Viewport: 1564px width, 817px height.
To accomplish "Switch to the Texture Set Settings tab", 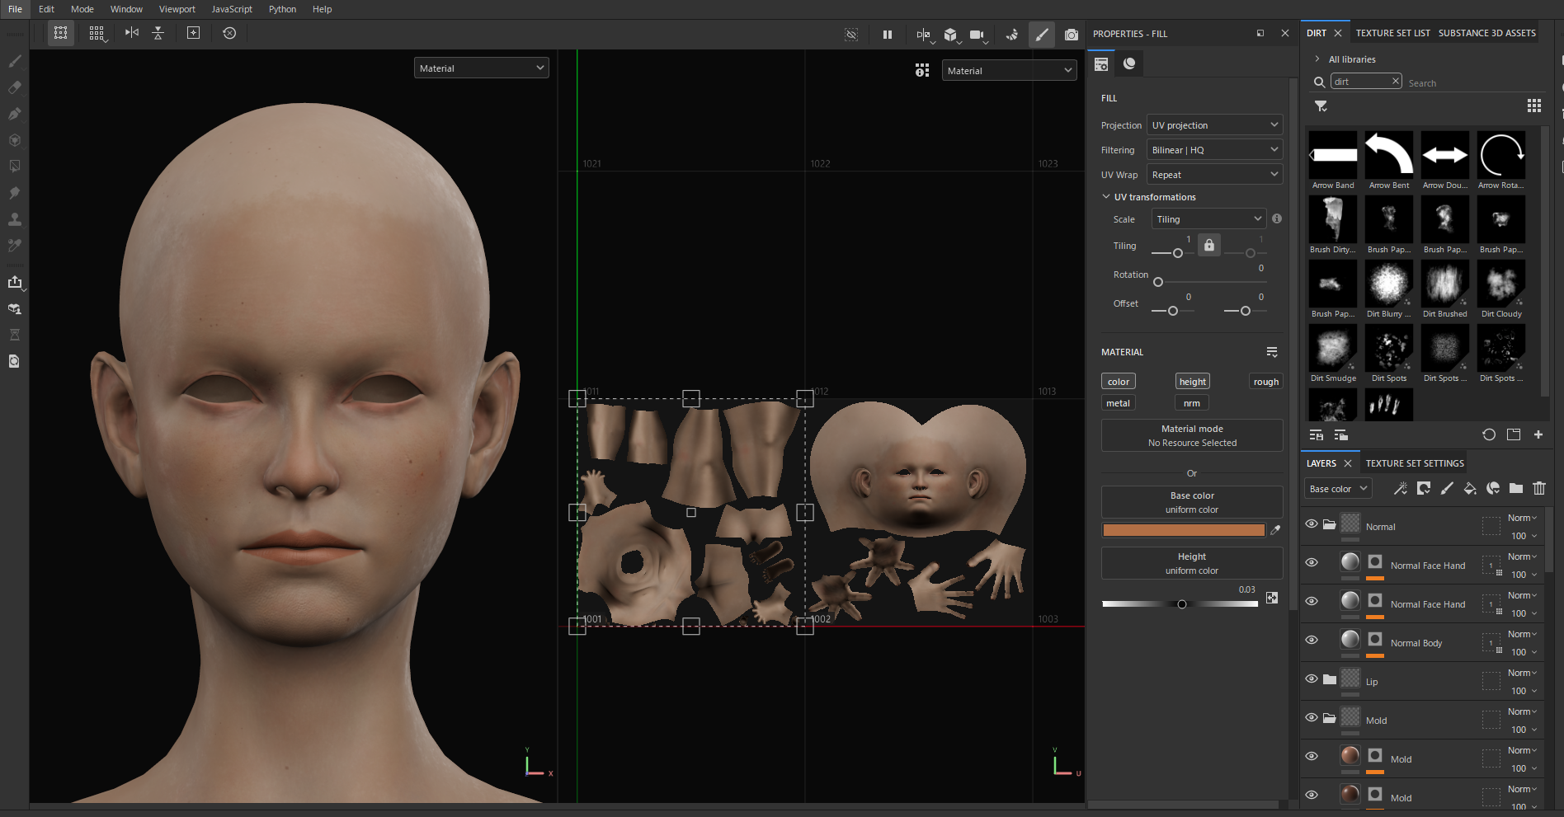I will (1415, 463).
